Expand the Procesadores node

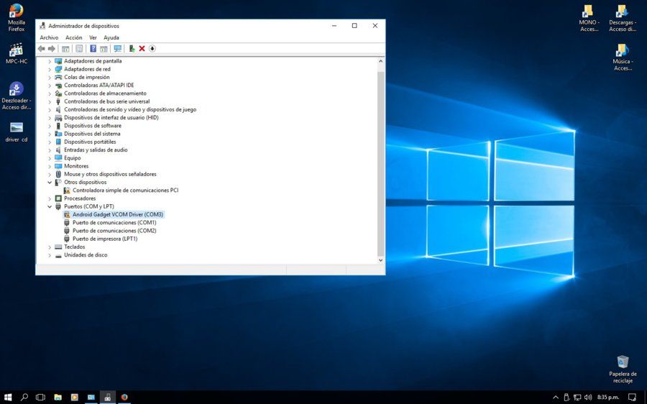pyautogui.click(x=50, y=198)
